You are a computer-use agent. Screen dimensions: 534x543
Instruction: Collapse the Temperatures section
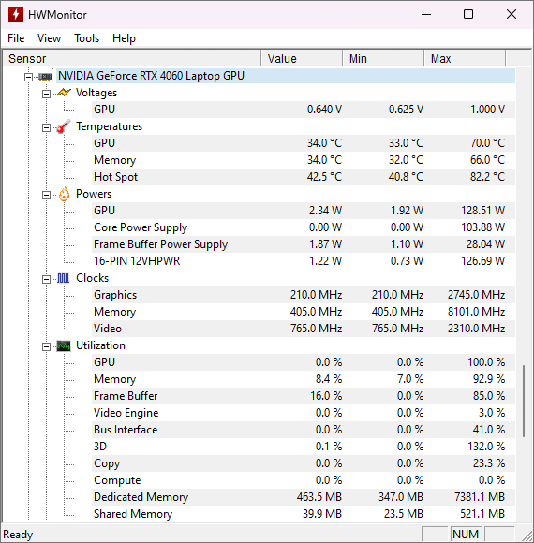point(46,127)
